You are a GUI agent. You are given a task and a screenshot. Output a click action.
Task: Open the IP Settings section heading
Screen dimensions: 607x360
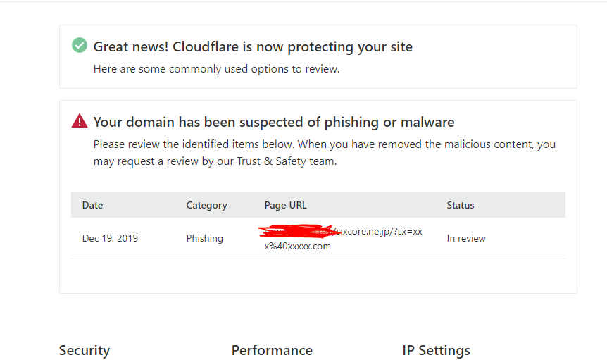(437, 350)
